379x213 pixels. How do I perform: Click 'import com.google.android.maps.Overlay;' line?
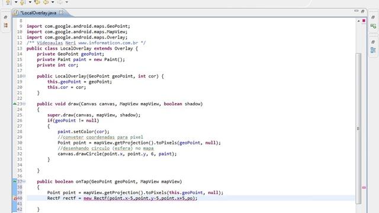(77, 37)
